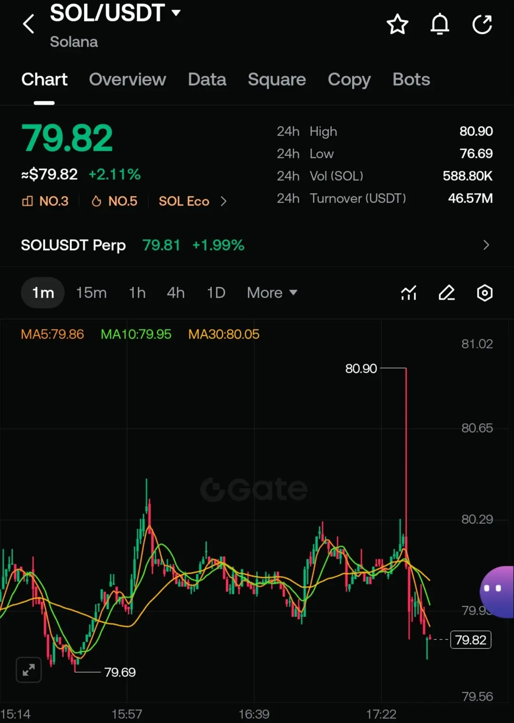Open the Copy tab

click(x=349, y=79)
